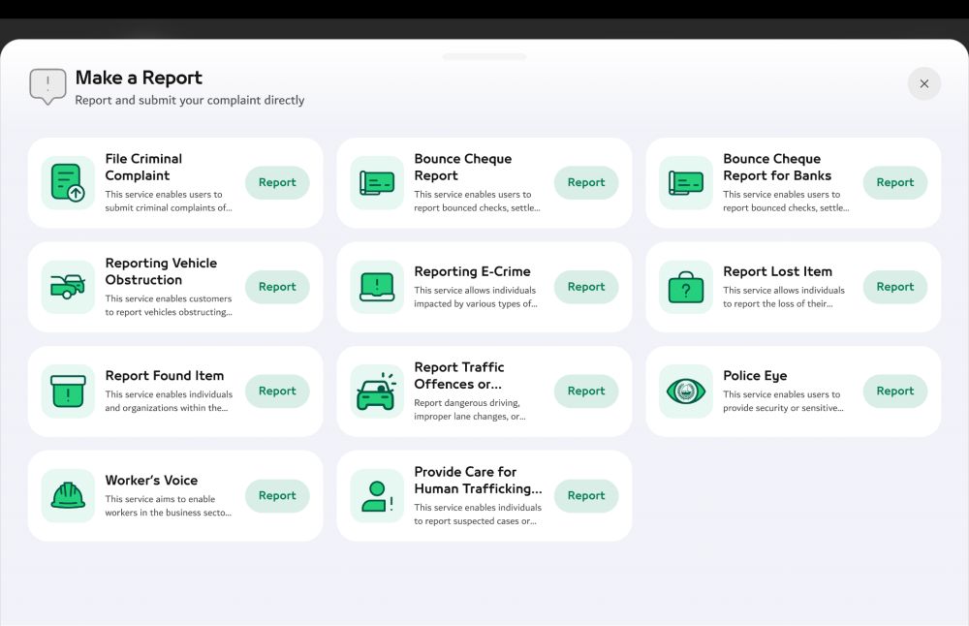This screenshot has width=969, height=626.
Task: Click the Report Found Item box icon
Action: 68,391
